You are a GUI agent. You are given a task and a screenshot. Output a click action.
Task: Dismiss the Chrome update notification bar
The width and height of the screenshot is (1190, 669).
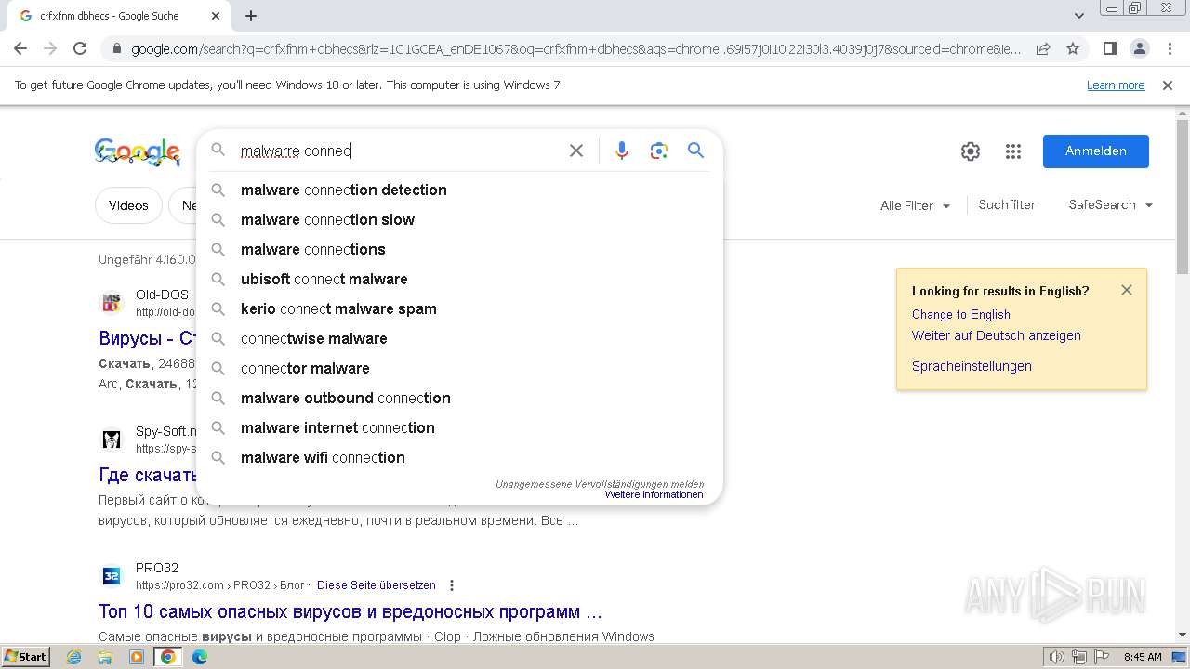point(1168,85)
